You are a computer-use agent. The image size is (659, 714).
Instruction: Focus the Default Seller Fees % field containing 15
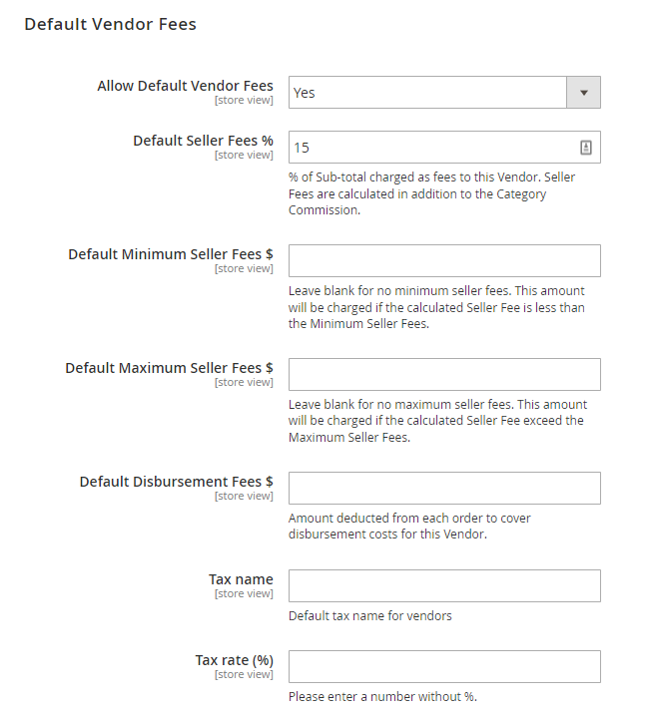444,147
